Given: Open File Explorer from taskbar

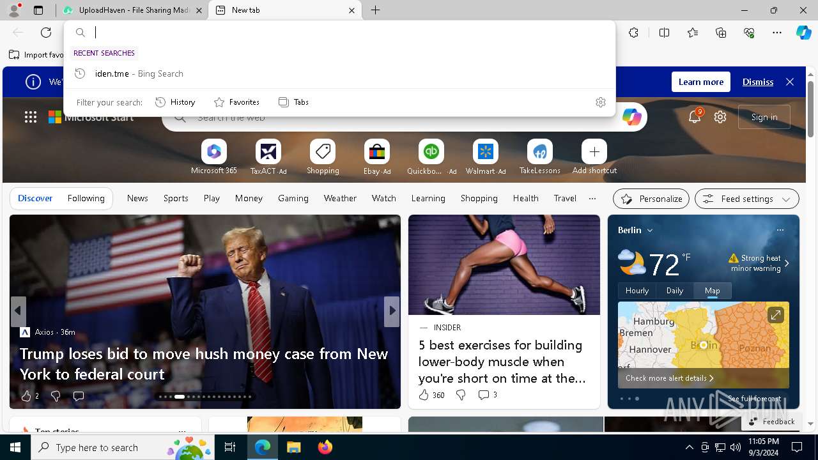Looking at the screenshot, I should [x=293, y=447].
